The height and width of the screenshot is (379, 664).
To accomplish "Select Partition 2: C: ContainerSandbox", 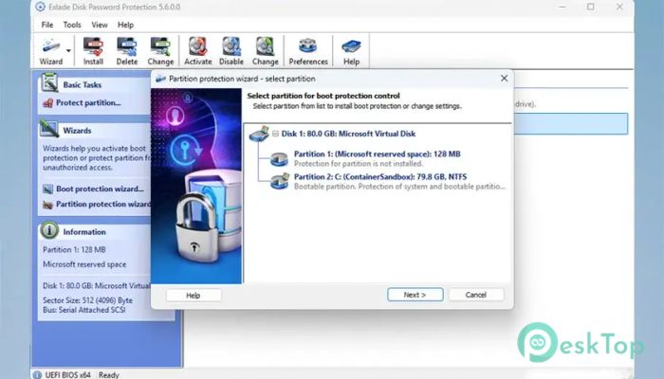I will coord(380,177).
